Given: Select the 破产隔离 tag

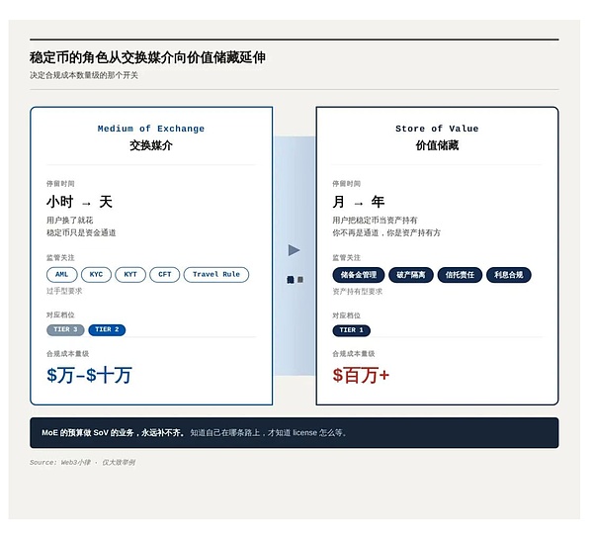Looking at the screenshot, I should coord(410,275).
